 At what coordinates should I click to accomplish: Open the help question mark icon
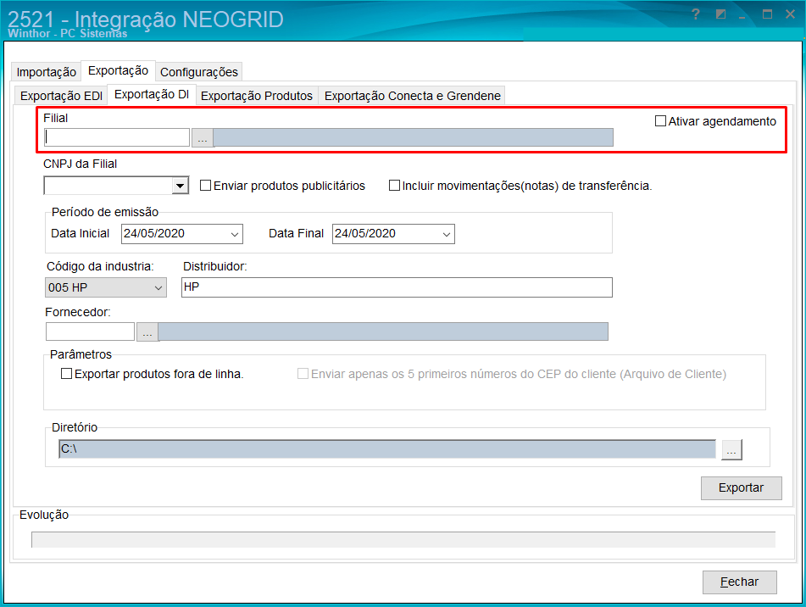(x=696, y=14)
